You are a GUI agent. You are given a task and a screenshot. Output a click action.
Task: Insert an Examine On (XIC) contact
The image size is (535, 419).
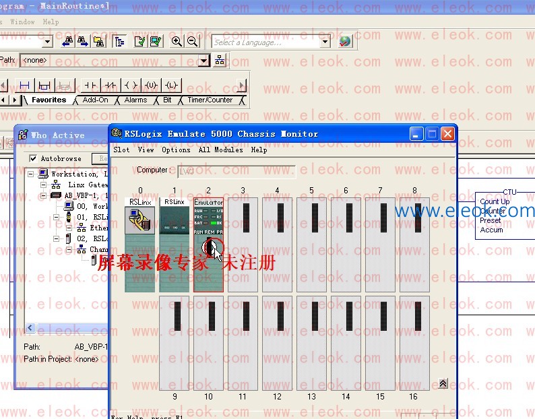(90, 85)
